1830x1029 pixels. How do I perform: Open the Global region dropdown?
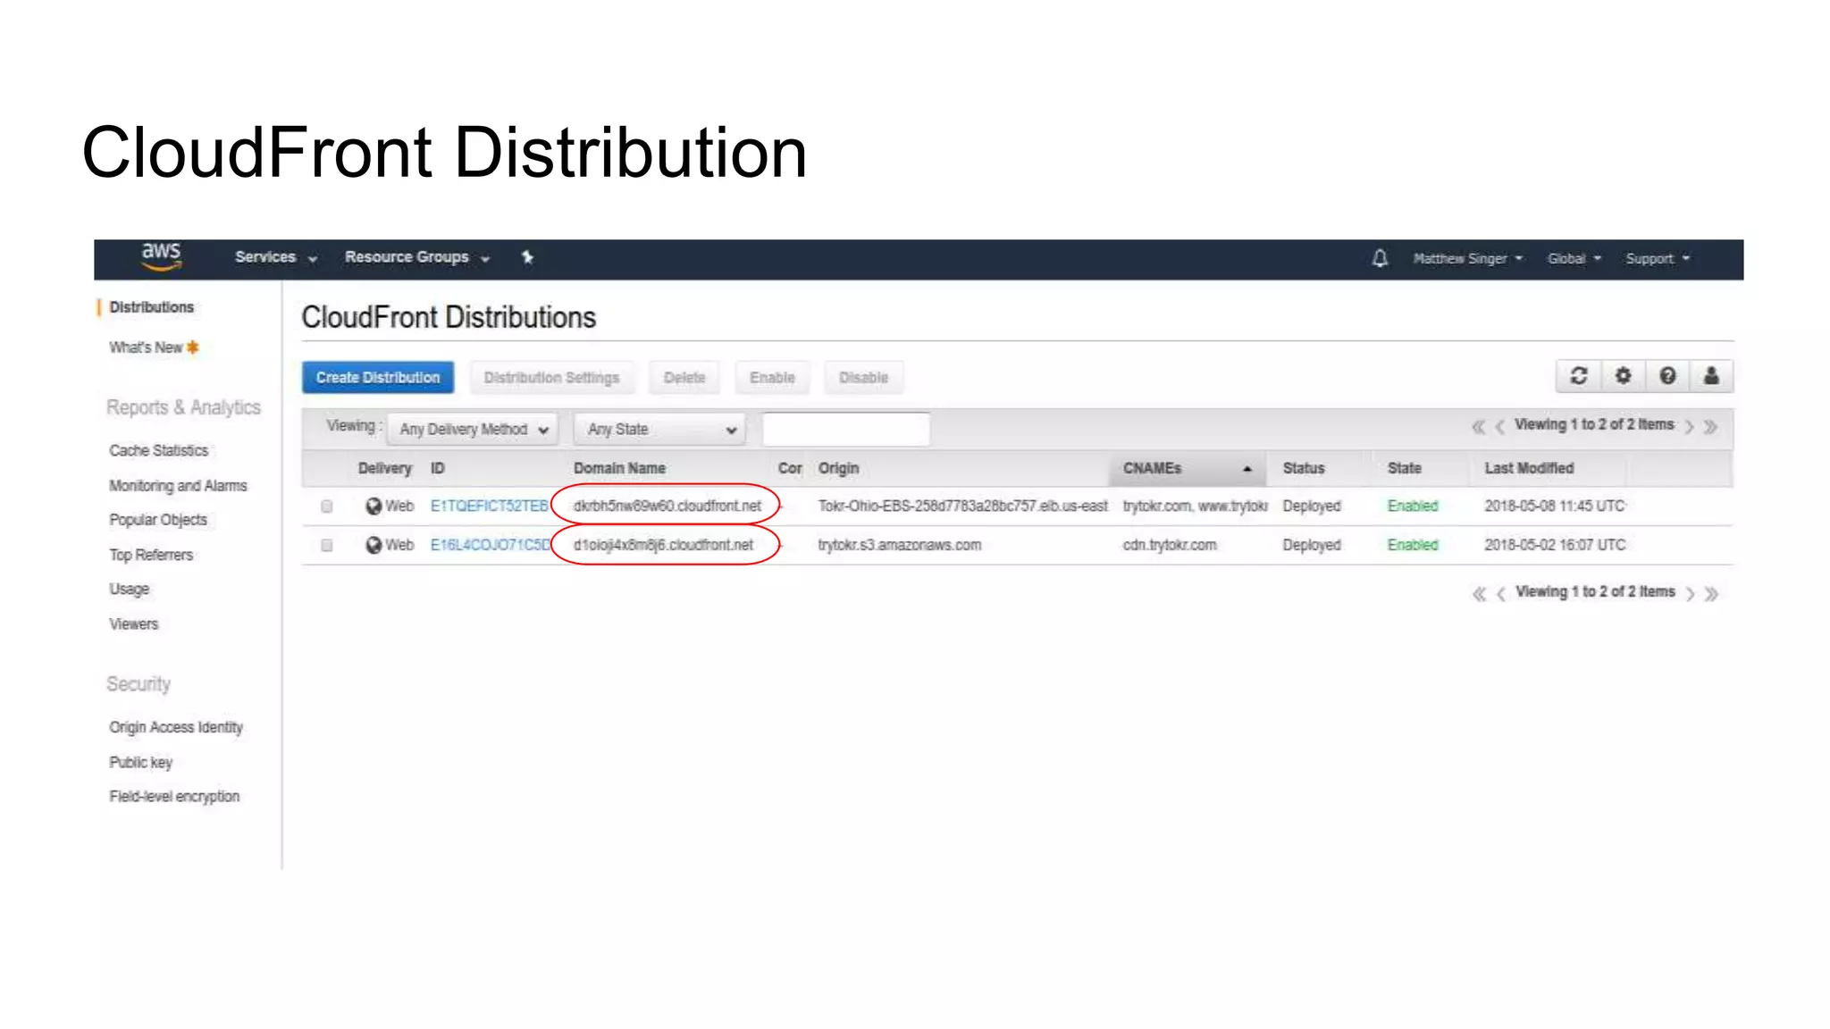coord(1574,258)
